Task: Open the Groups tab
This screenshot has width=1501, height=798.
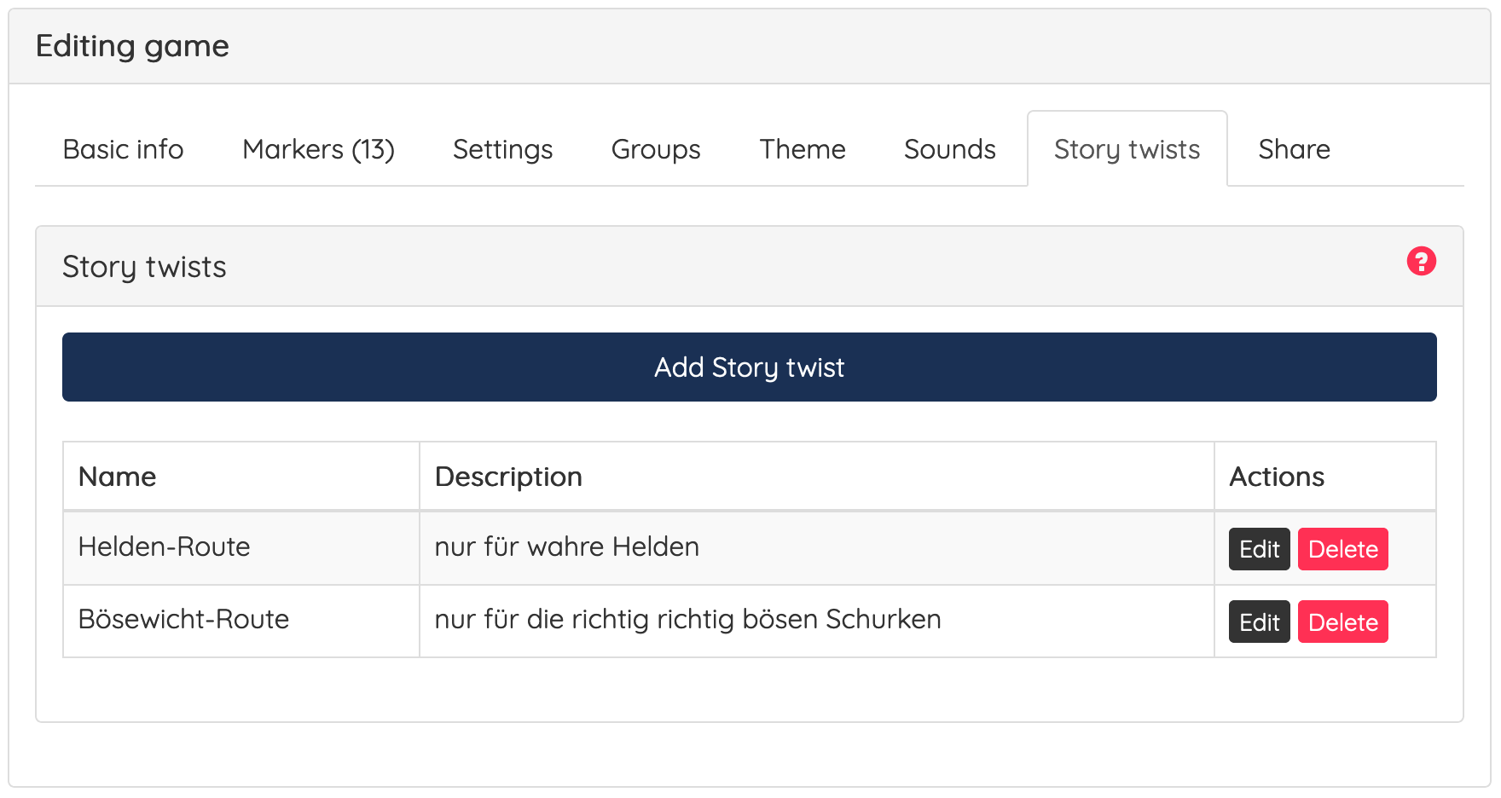Action: point(656,149)
